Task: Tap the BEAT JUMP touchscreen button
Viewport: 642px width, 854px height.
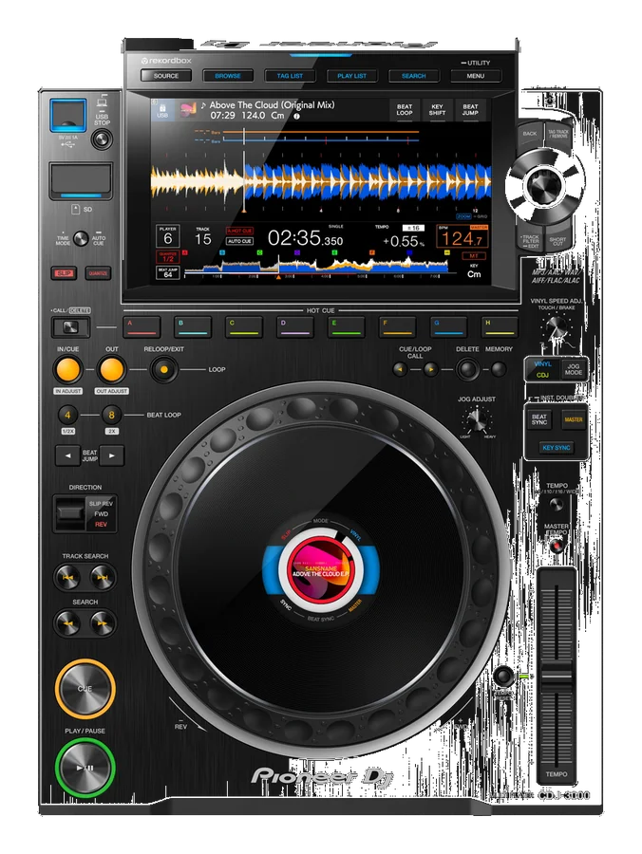Action: (470, 110)
